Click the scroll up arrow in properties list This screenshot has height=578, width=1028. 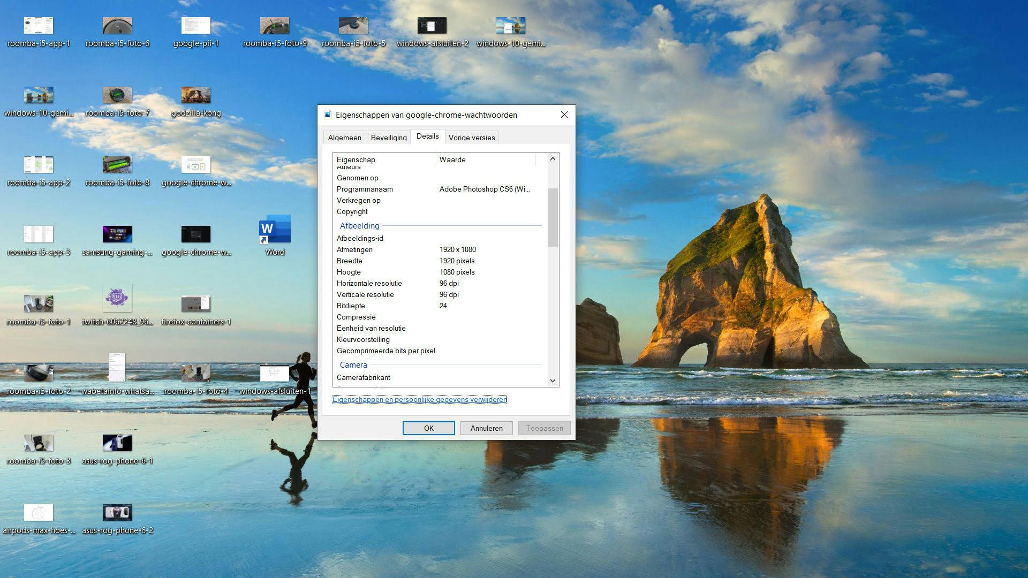(553, 159)
